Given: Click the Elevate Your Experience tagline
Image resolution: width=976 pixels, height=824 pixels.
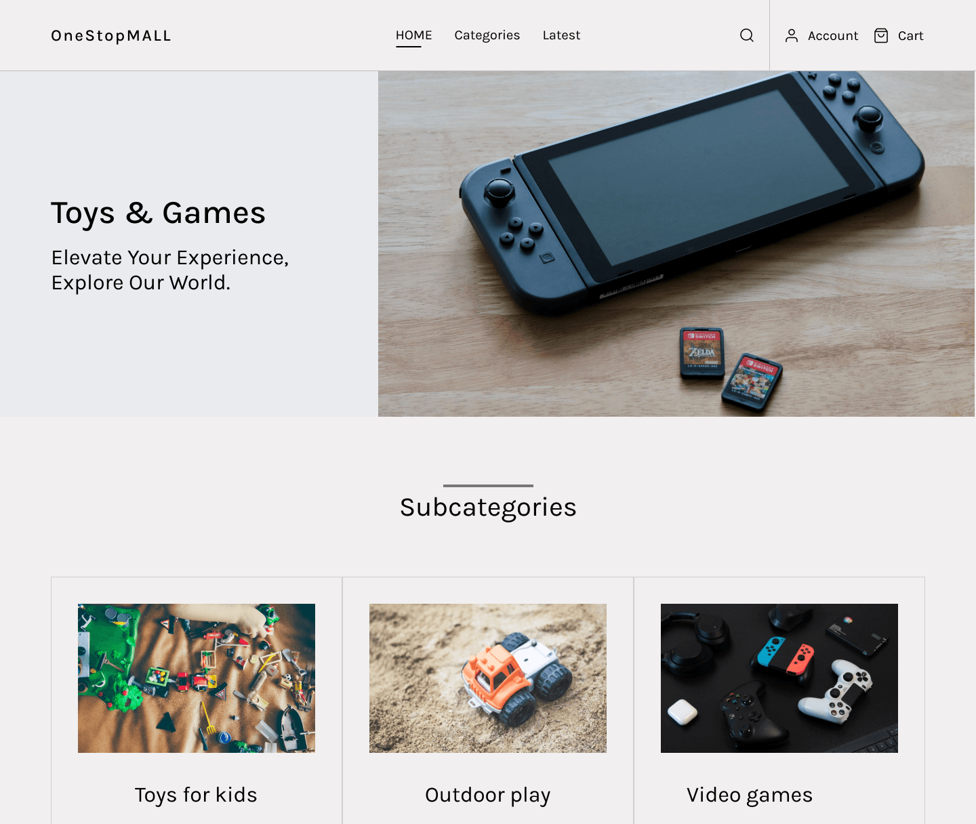Looking at the screenshot, I should 170,270.
